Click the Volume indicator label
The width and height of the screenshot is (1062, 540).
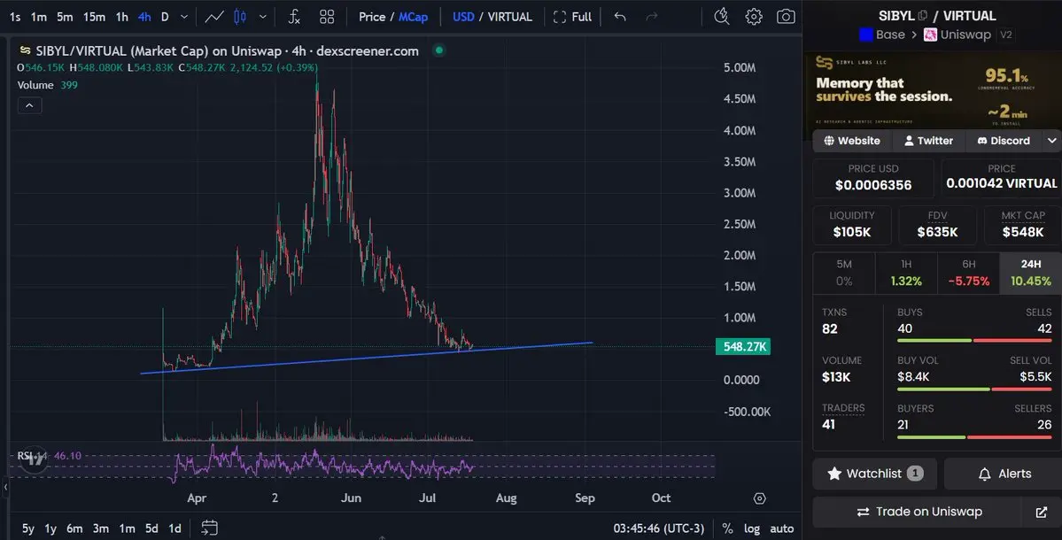click(35, 85)
